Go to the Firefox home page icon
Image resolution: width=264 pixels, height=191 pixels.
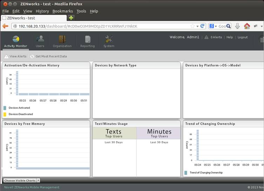[247, 26]
